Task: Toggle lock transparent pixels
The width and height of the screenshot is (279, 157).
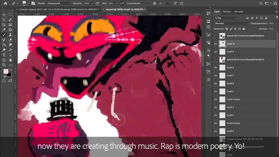Action: click(x=227, y=29)
